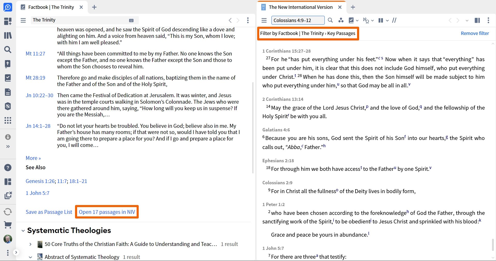Close The New International Version tab
This screenshot has width=496, height=261.
click(x=340, y=7)
